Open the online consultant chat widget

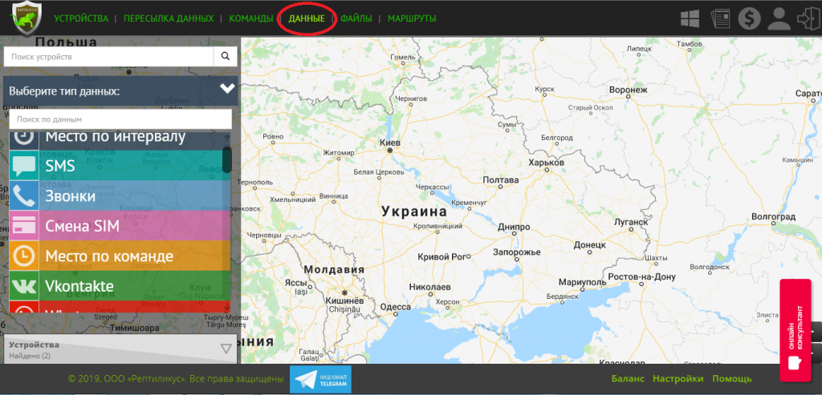tap(796, 331)
